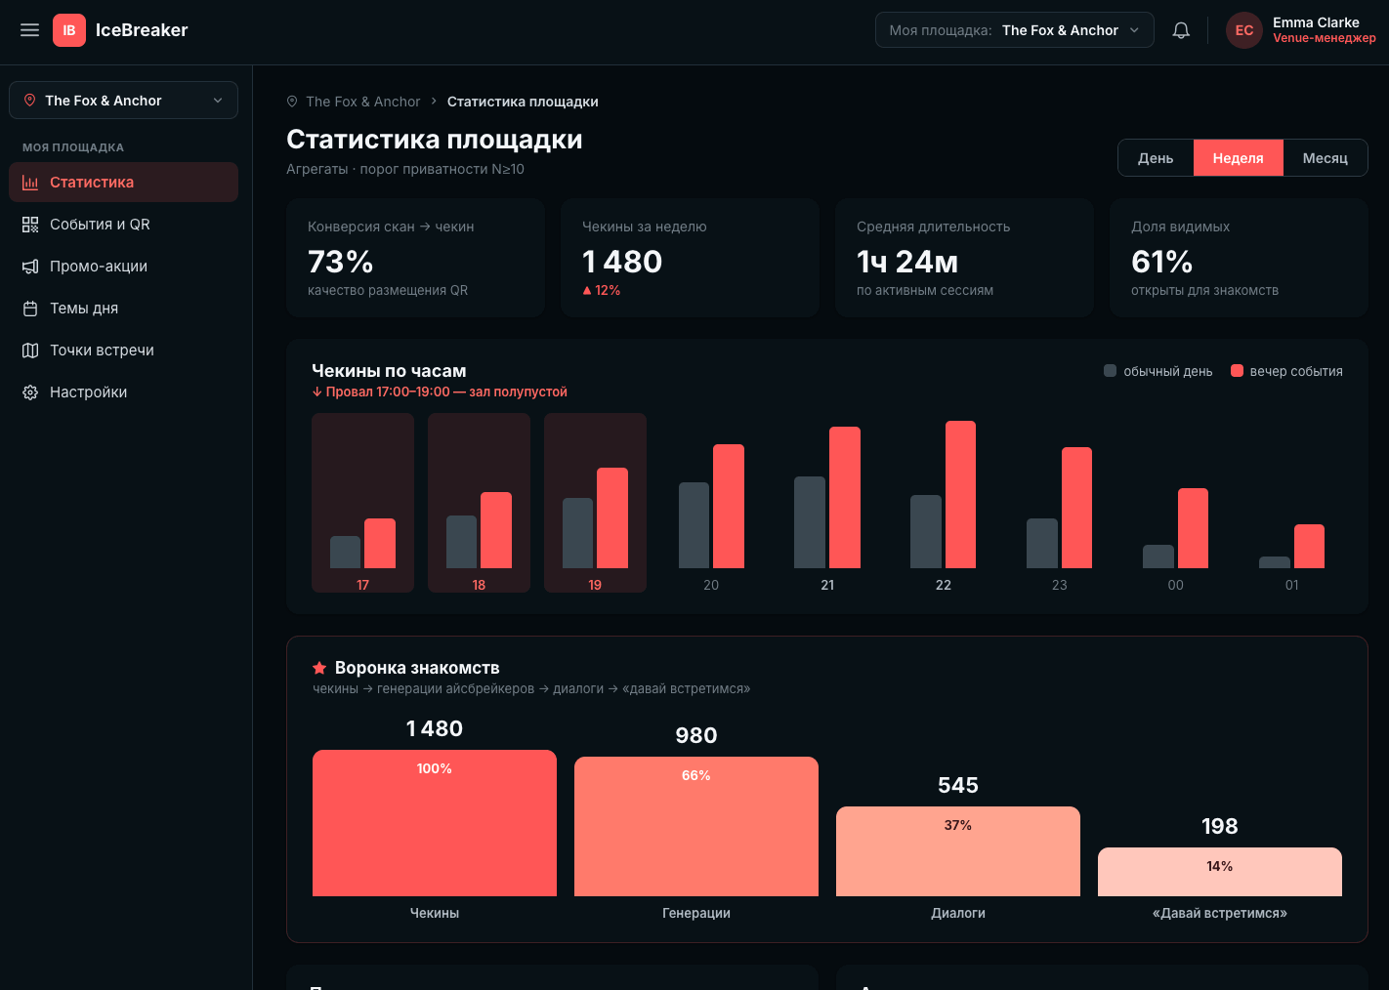Open notifications bell icon

pyautogui.click(x=1181, y=30)
